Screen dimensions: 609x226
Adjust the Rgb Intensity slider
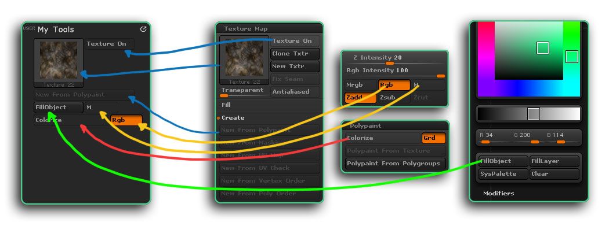394,72
